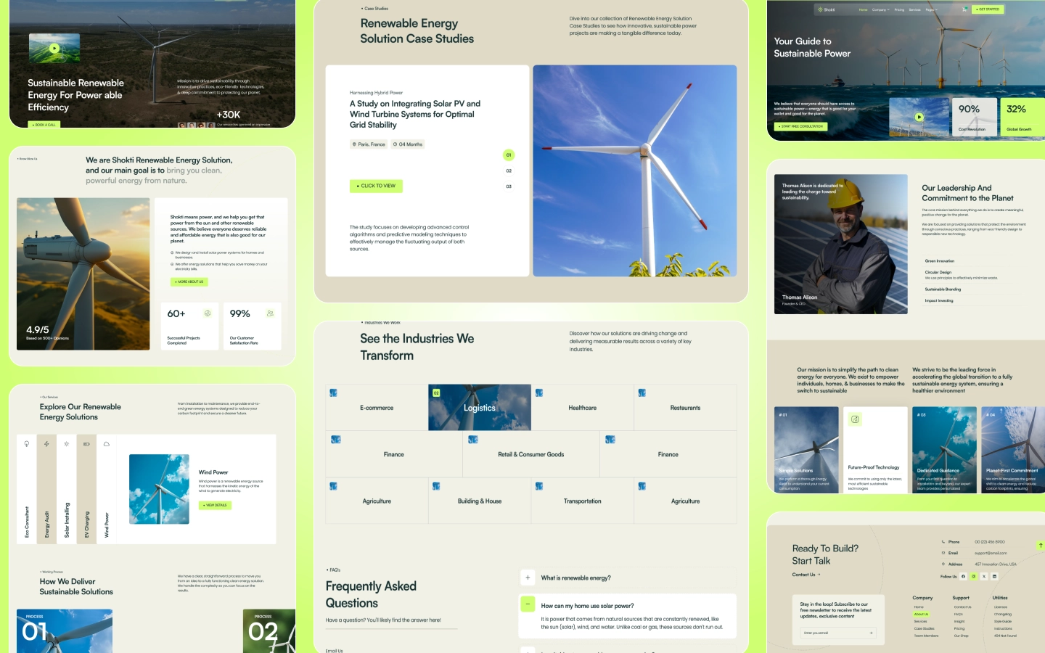This screenshot has width=1045, height=653.
Task: Expand the Company dropdown in the navbar
Action: pyautogui.click(x=880, y=9)
